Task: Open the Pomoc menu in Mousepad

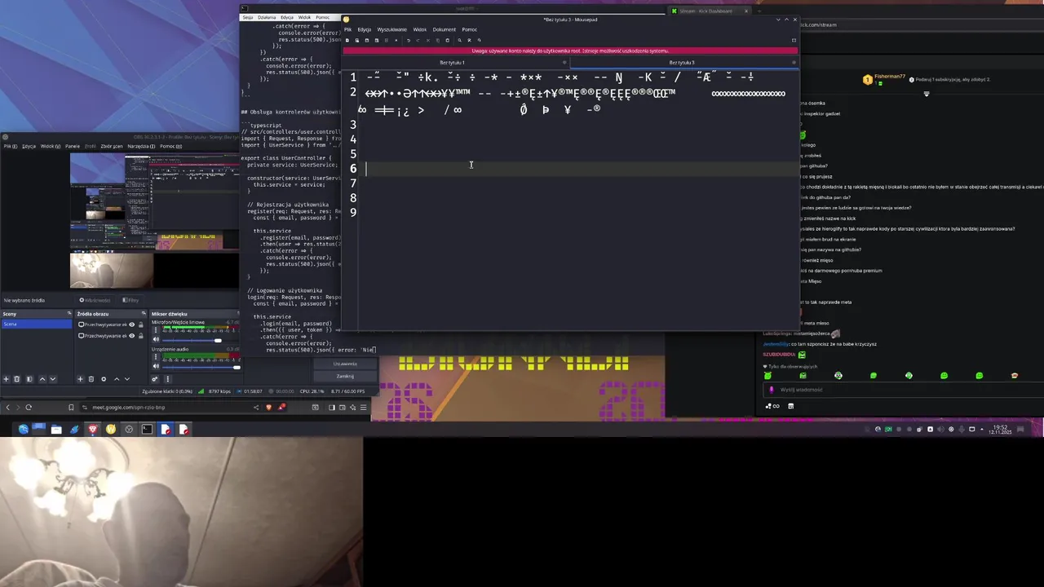Action: 470,29
